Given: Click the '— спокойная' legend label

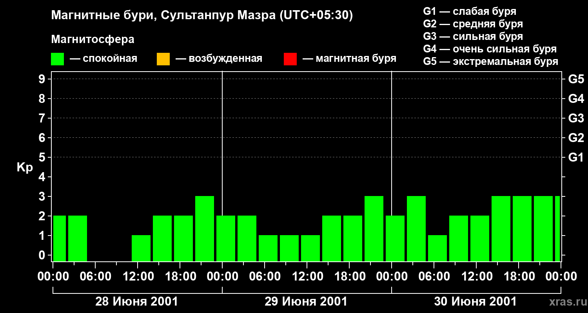Looking at the screenshot, I should tap(103, 59).
